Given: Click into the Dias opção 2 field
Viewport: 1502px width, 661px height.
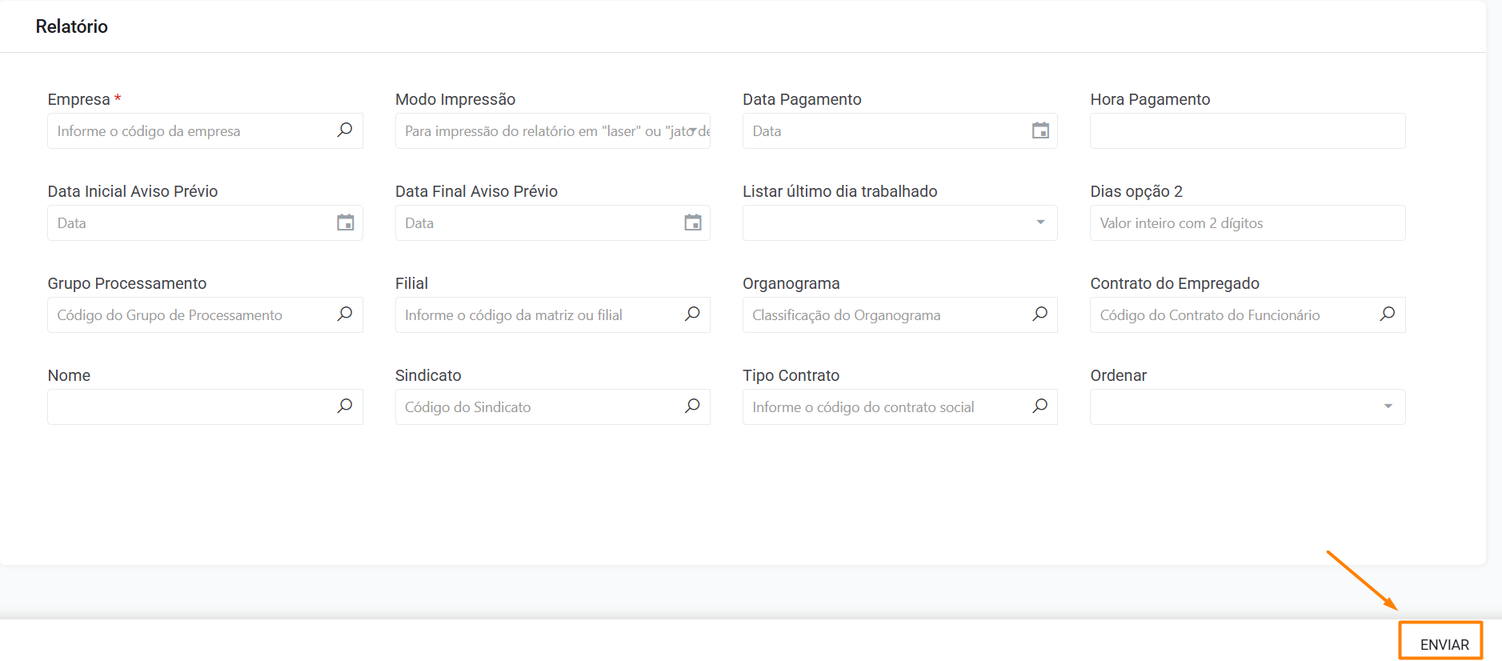Looking at the screenshot, I should [x=1247, y=223].
